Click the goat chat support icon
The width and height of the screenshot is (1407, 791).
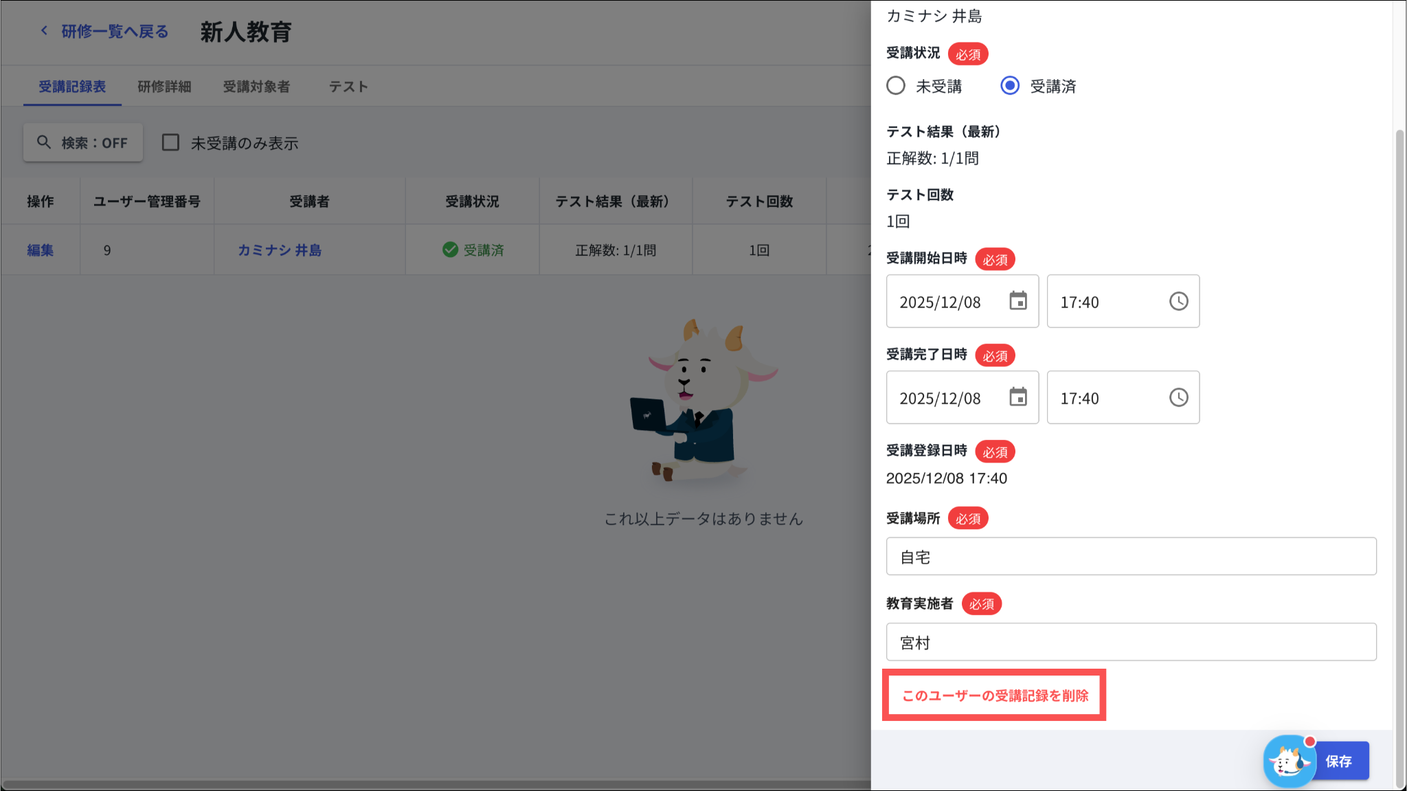[x=1288, y=761]
